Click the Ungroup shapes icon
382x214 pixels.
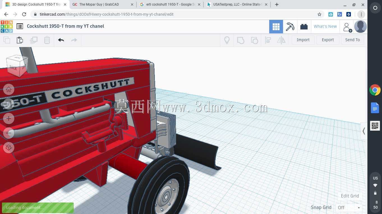pos(254,40)
